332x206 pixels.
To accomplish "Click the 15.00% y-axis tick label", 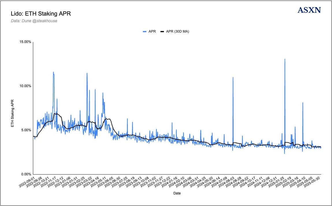I will pyautogui.click(x=25, y=42).
